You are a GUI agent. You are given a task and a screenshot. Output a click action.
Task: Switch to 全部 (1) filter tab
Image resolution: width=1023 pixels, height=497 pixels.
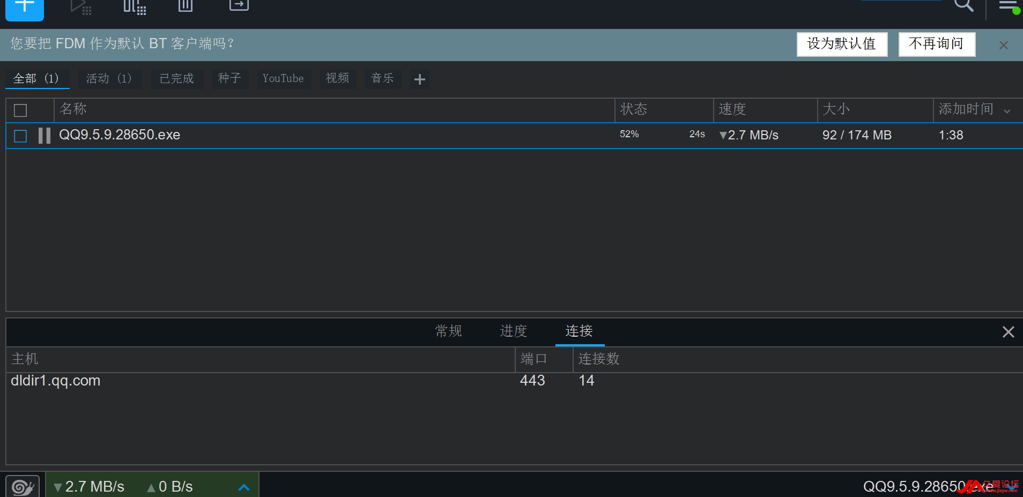(x=36, y=79)
